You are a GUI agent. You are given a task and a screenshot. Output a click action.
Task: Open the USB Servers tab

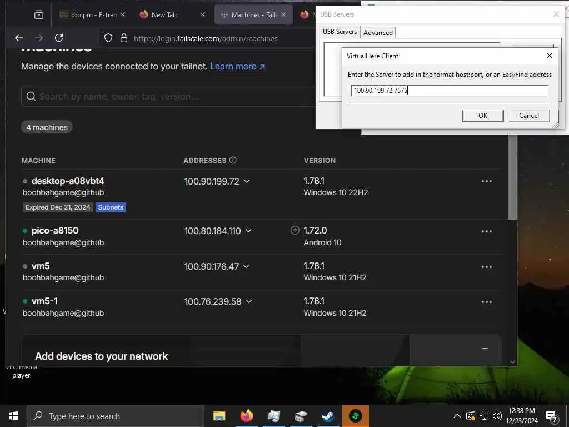pyautogui.click(x=340, y=32)
